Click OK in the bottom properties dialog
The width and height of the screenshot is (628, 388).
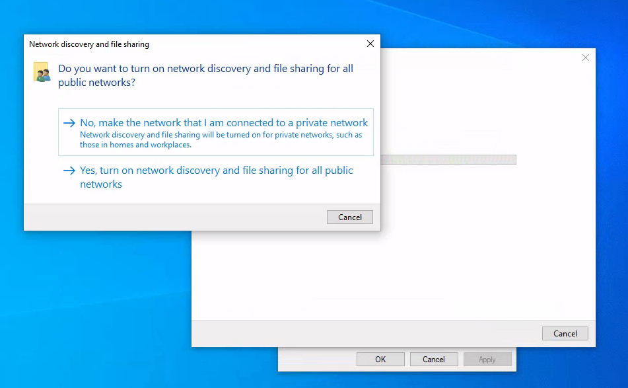[380, 360]
